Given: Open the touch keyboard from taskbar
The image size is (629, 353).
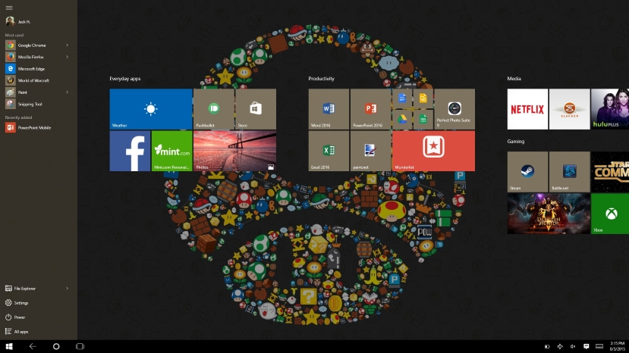Looking at the screenshot, I should point(599,347).
